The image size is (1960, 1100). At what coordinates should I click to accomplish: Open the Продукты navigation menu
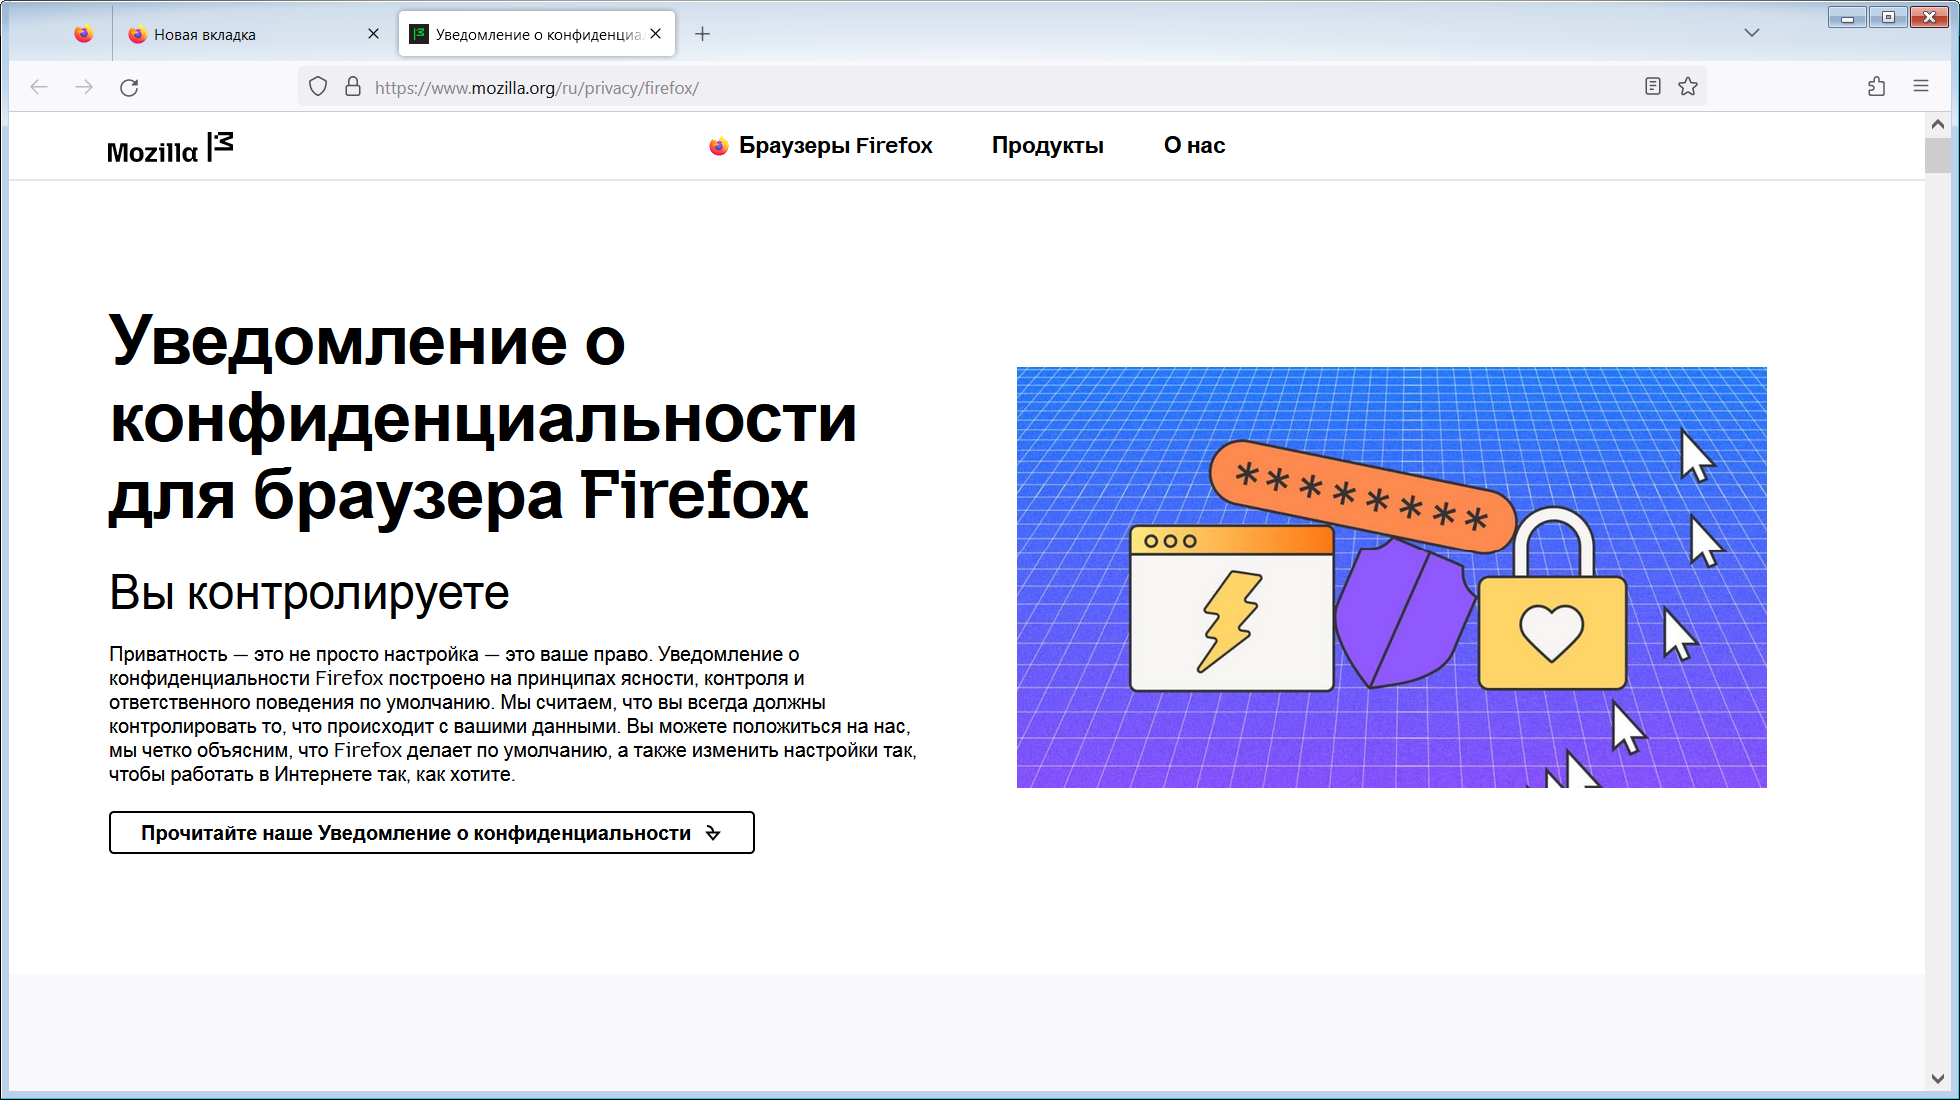1047,146
